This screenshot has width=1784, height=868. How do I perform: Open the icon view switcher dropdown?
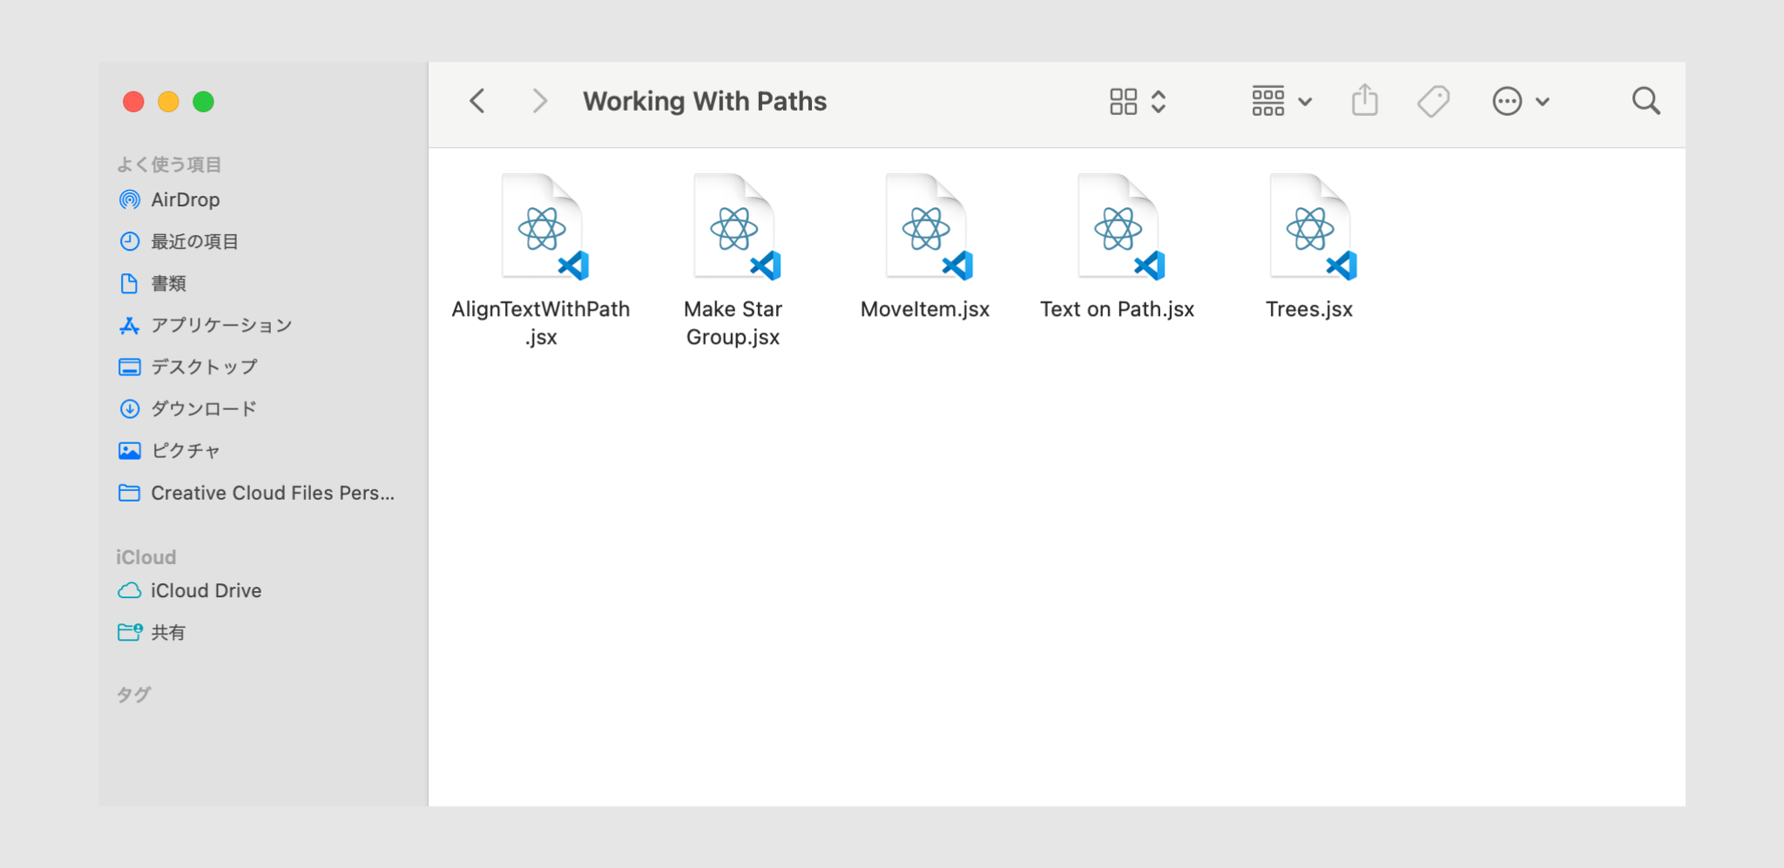[x=1138, y=101]
